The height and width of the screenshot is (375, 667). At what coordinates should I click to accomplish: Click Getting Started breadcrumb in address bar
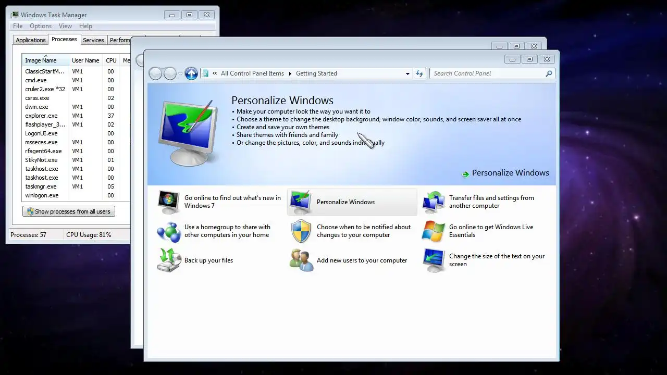[x=316, y=73]
